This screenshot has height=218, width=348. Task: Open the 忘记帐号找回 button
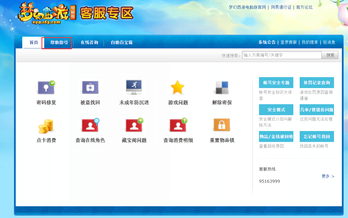317,136
